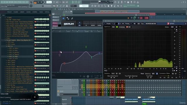Open the Piano roll view icon

point(96,6)
